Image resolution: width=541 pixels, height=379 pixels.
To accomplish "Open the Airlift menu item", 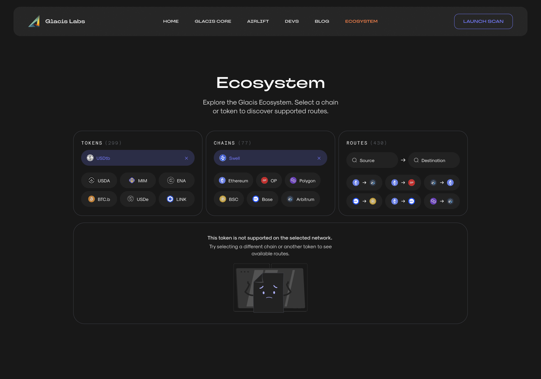I will click(x=258, y=21).
